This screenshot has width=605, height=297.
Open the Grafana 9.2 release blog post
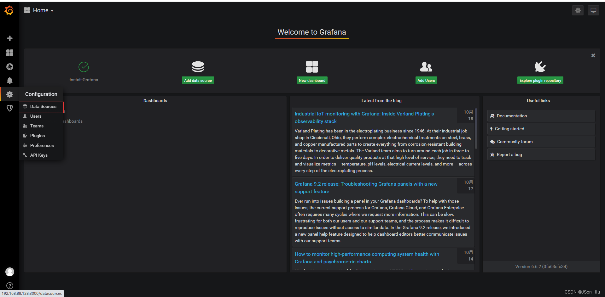click(x=366, y=188)
